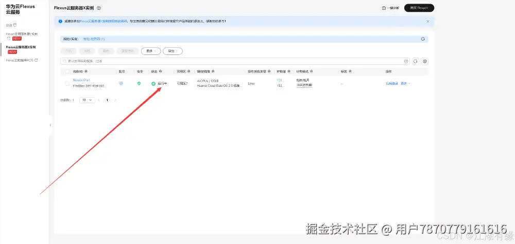Screen dimensions: 515x244
Task: Sort by the 名称/ID column icon
Action: (86, 71)
